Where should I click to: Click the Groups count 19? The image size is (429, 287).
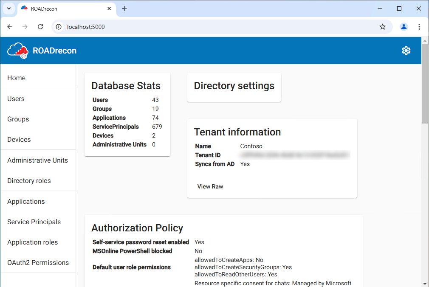155,109
